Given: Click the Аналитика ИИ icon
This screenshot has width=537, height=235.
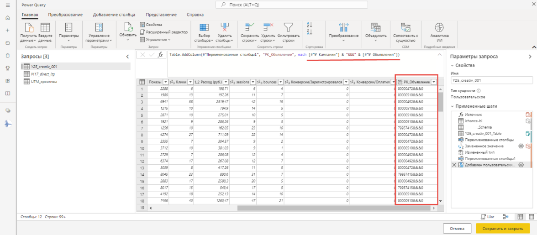Looking at the screenshot, I should click(439, 27).
